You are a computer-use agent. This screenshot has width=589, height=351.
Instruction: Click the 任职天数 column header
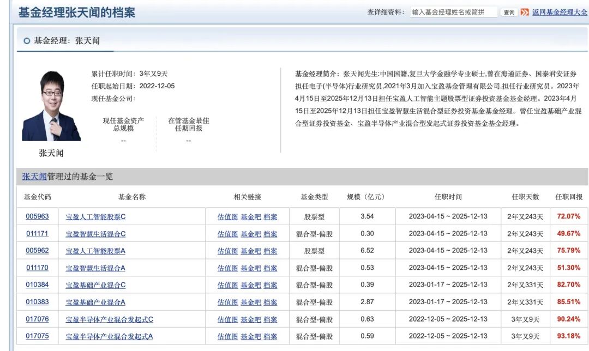click(x=525, y=197)
